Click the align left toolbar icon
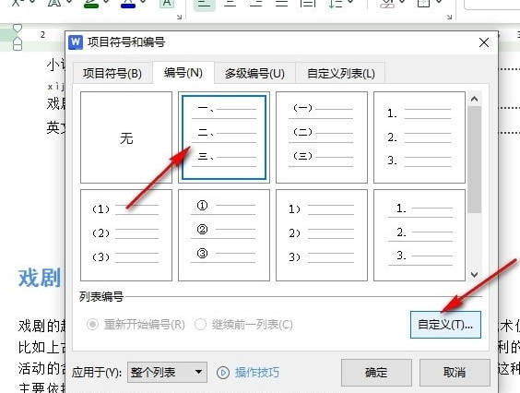 click(x=204, y=4)
